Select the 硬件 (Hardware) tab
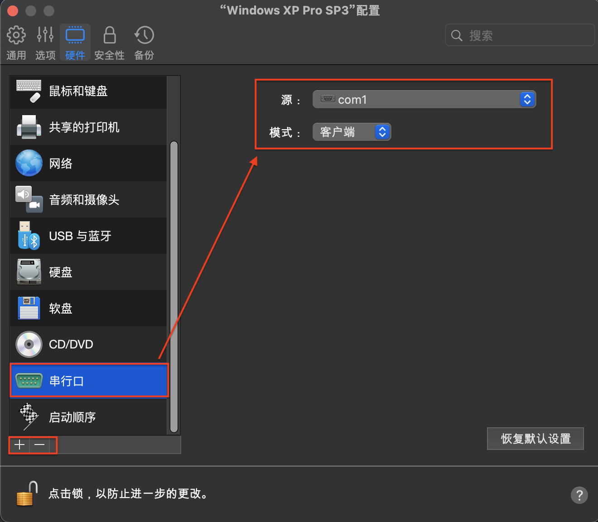 [x=75, y=43]
